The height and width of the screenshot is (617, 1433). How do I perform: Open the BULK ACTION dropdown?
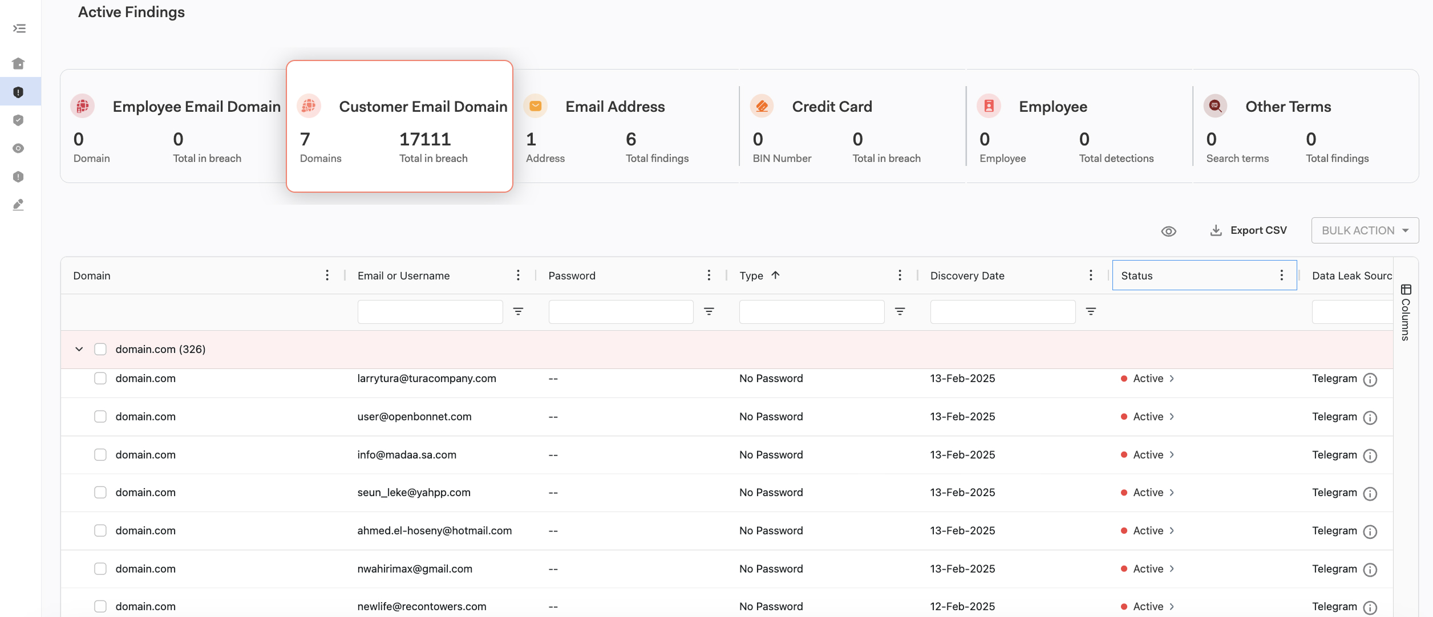coord(1365,230)
